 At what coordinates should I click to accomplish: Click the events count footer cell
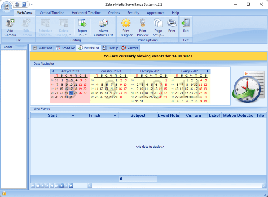coord(138,179)
